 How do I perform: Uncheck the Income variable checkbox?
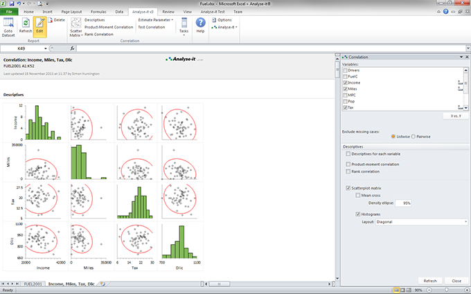point(345,82)
